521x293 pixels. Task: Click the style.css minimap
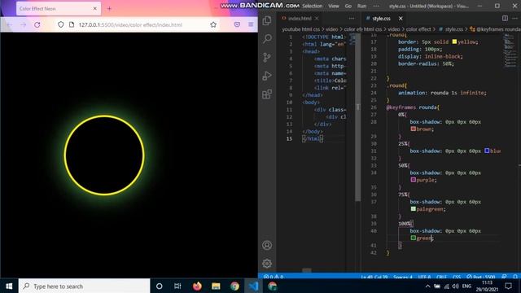tap(510, 50)
